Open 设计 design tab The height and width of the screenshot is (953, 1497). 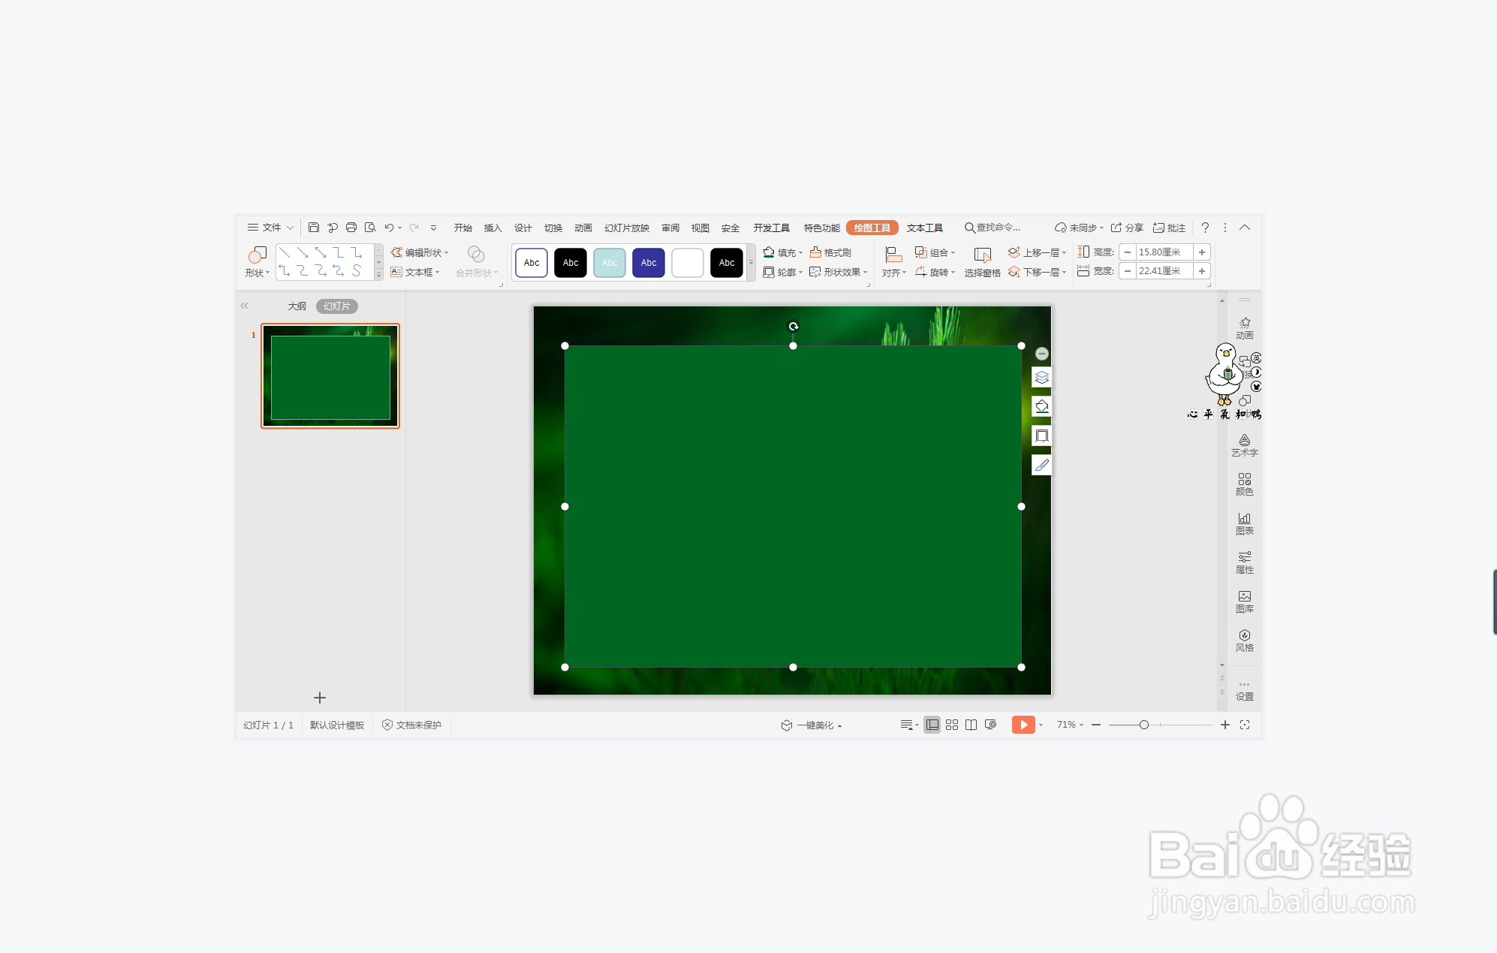click(x=523, y=228)
